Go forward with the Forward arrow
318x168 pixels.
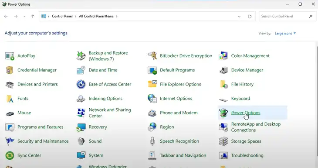pyautogui.click(x=16, y=16)
